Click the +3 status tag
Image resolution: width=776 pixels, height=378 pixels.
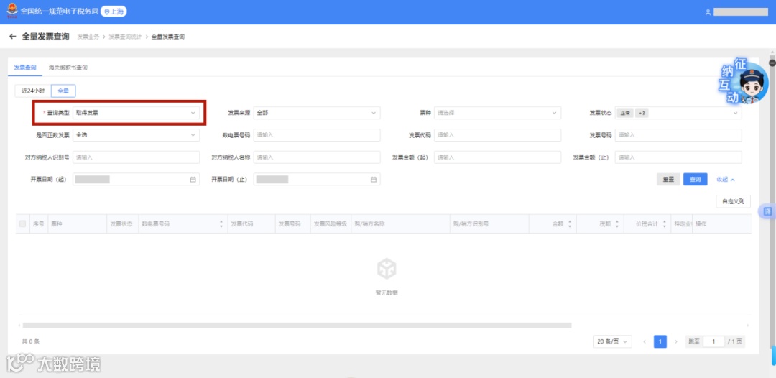(x=642, y=114)
